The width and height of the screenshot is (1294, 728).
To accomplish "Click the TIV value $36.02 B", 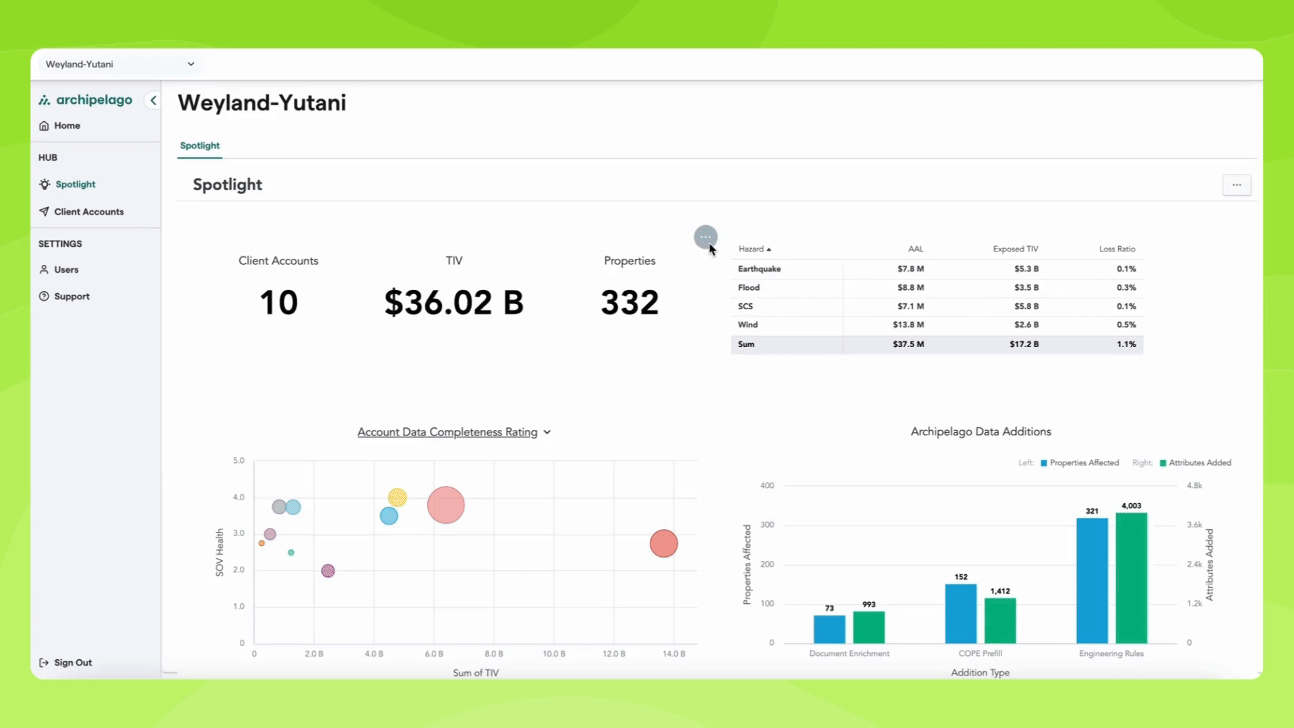I will click(454, 302).
